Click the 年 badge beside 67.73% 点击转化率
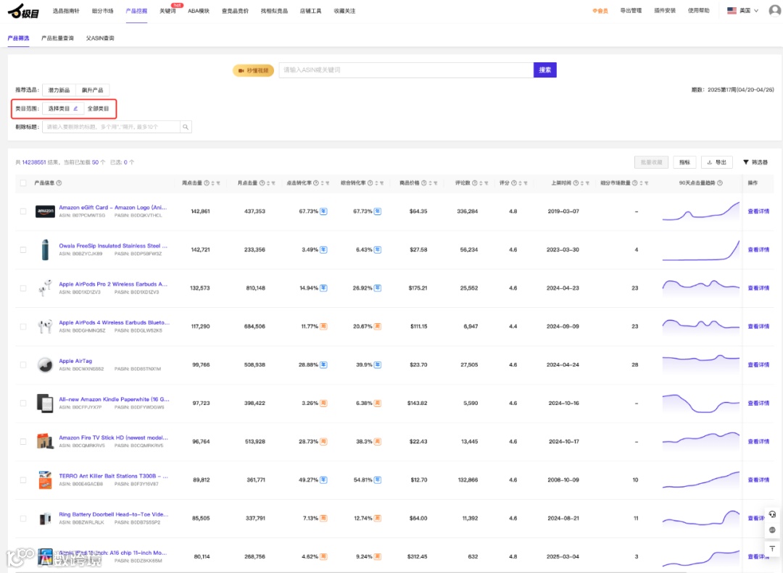The height and width of the screenshot is (573, 783). tap(323, 211)
